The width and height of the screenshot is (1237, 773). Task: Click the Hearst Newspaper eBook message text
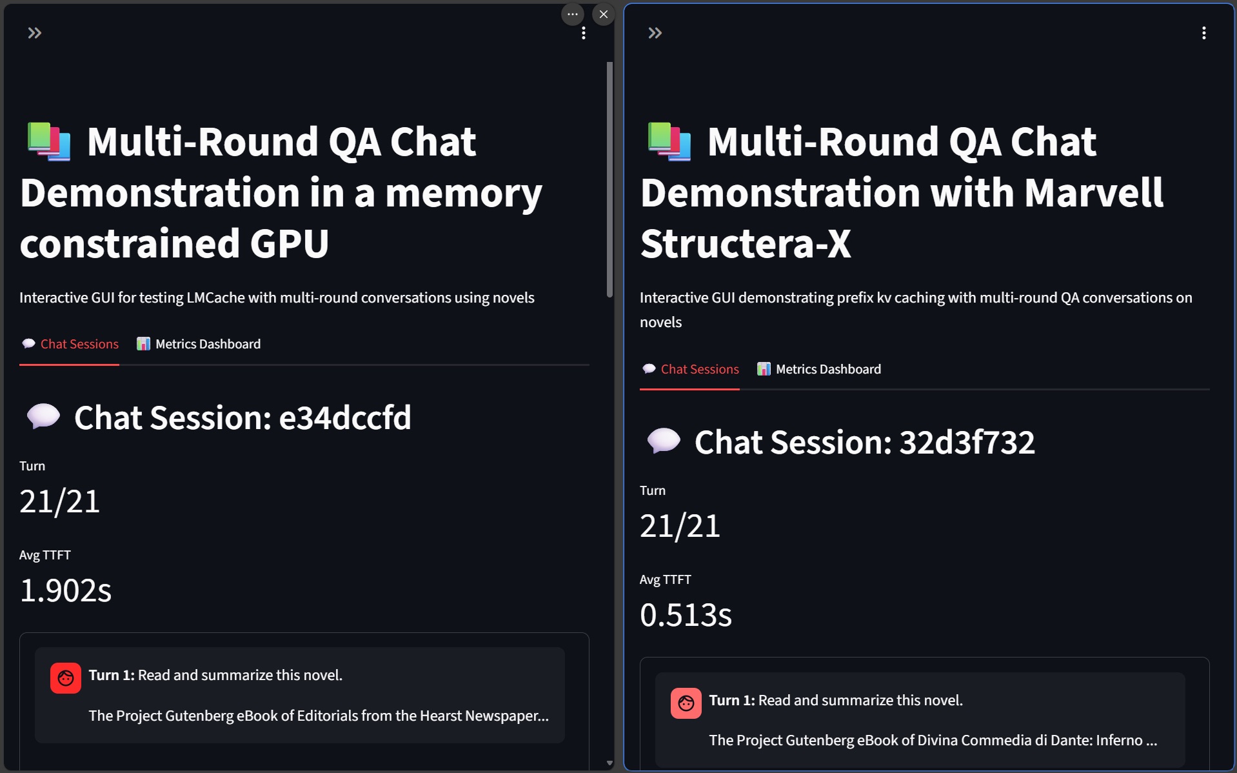319,716
